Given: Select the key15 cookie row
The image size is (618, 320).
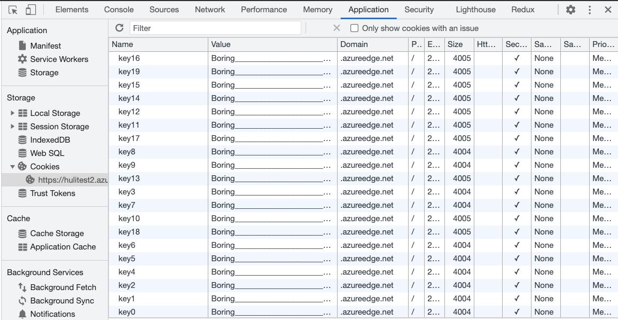Looking at the screenshot, I should pos(363,85).
